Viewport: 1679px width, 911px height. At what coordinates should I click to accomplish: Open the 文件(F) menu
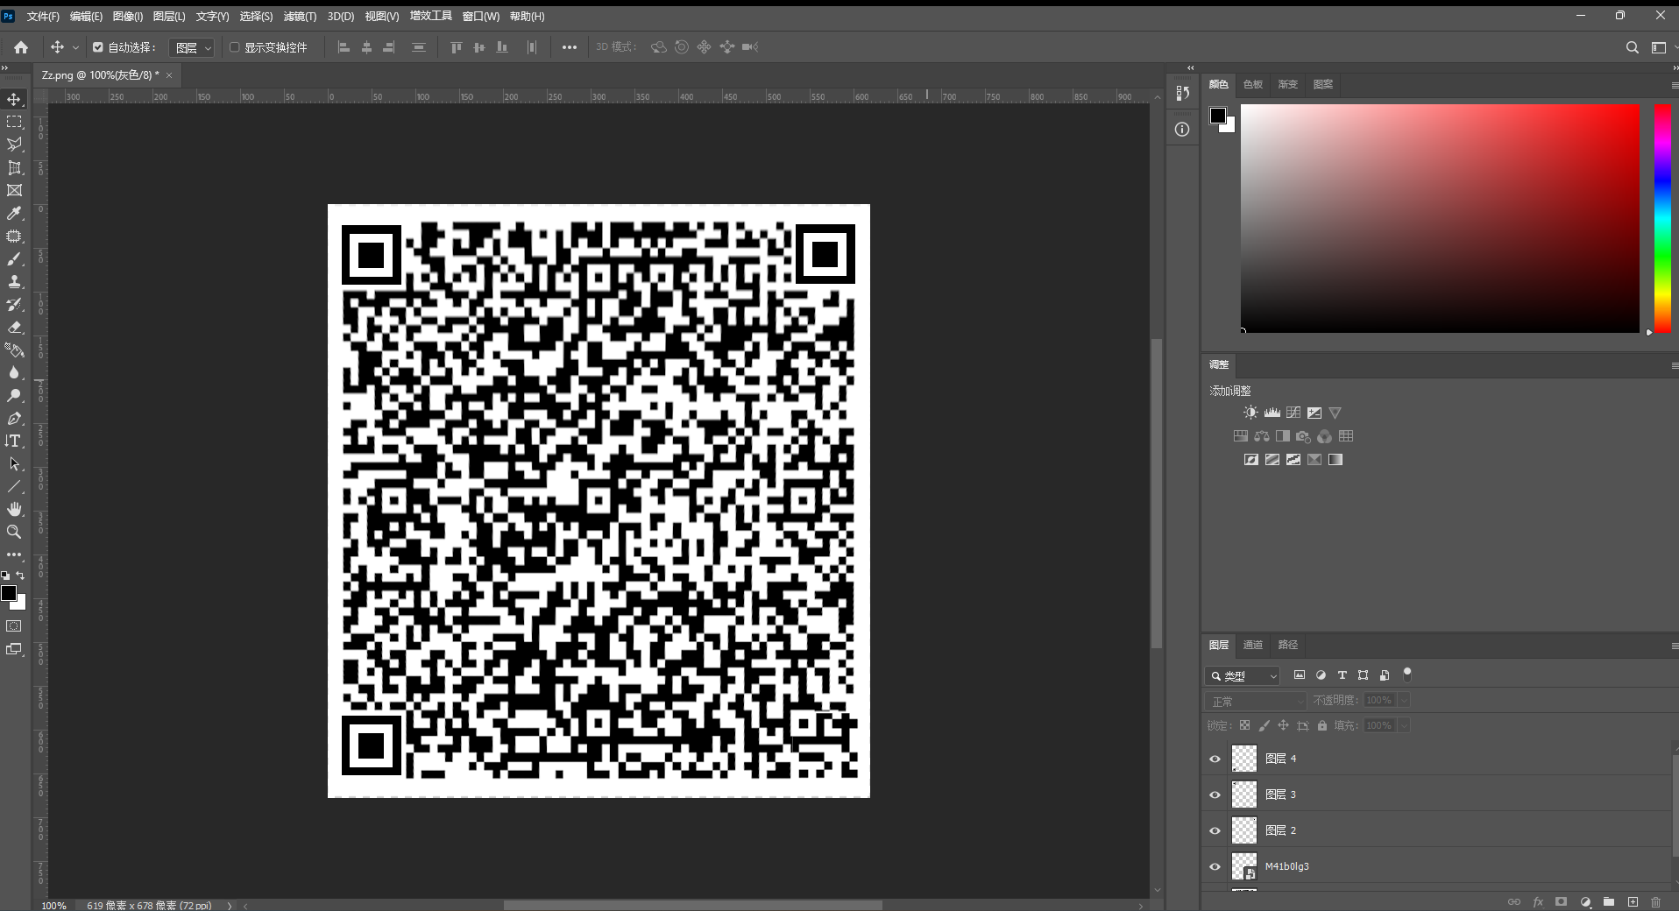[43, 17]
